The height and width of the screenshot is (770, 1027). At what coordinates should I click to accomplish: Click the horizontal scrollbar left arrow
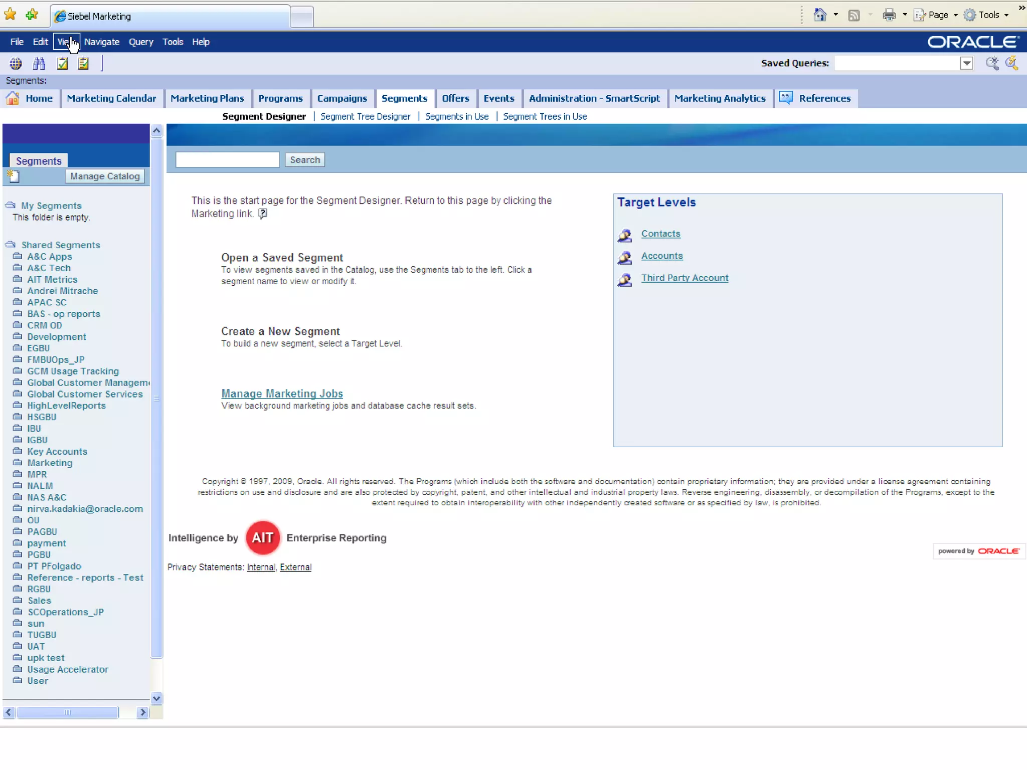pyautogui.click(x=9, y=712)
